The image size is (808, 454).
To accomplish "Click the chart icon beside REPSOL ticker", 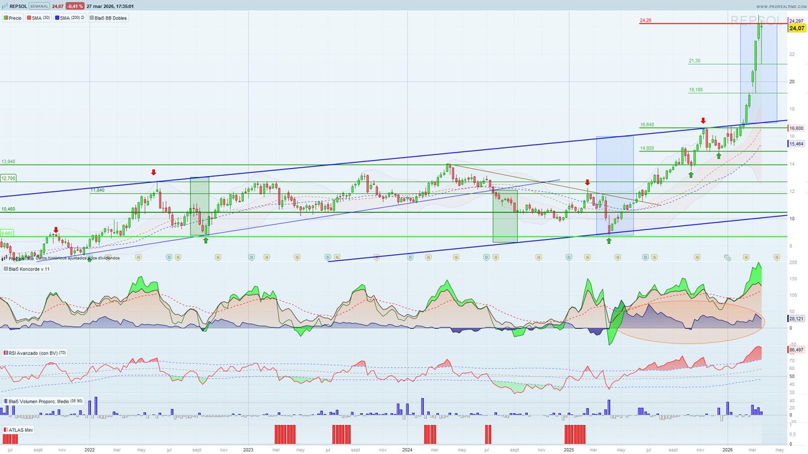I will click(x=5, y=6).
